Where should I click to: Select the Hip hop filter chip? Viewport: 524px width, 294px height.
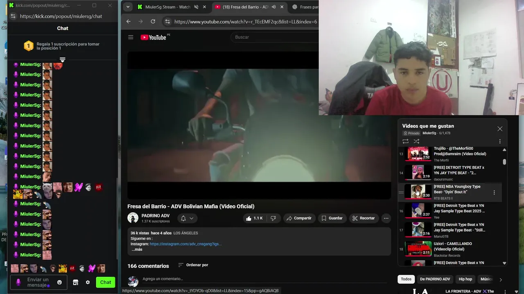(465, 279)
